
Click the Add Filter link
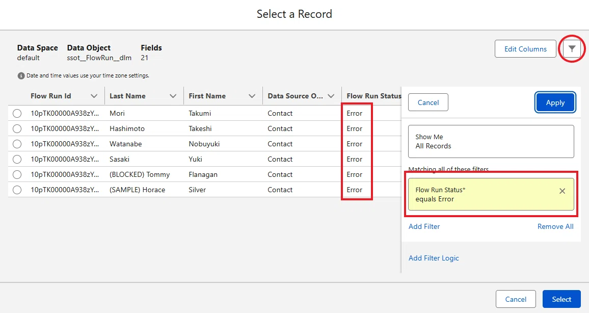point(424,226)
